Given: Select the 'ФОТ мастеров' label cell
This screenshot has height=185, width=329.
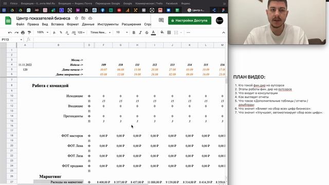Looking at the screenshot, I should [x=72, y=136].
